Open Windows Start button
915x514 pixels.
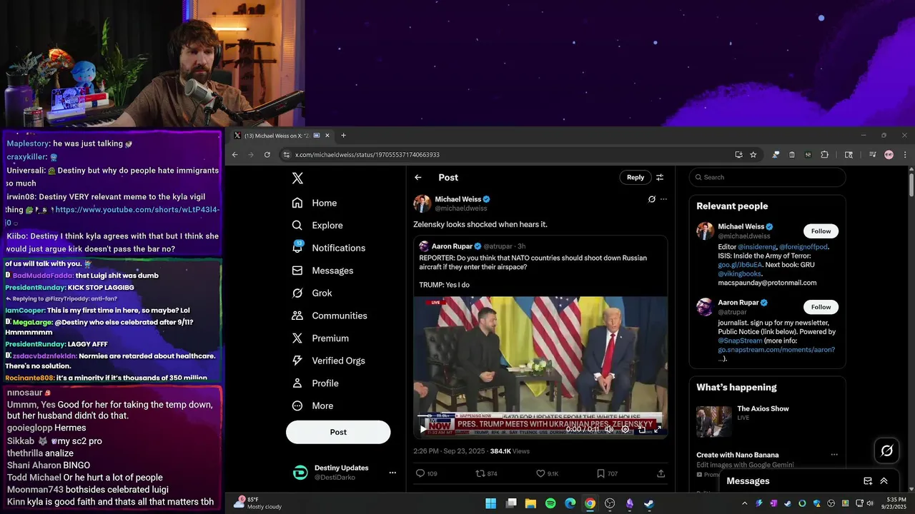click(x=491, y=503)
